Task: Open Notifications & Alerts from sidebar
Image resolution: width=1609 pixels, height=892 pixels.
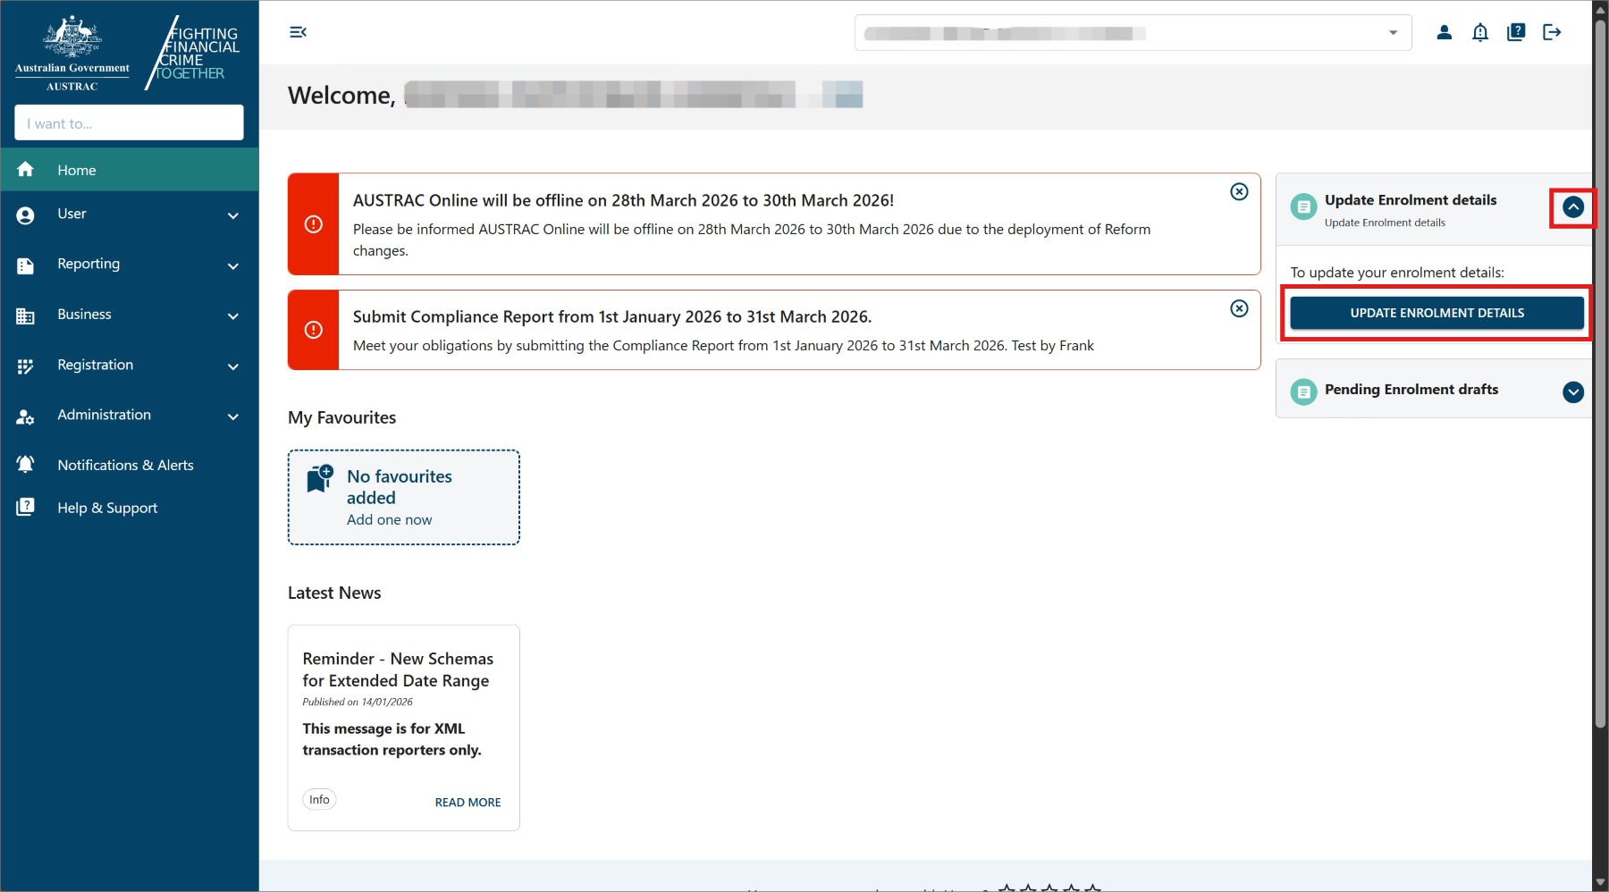Action: pos(125,465)
